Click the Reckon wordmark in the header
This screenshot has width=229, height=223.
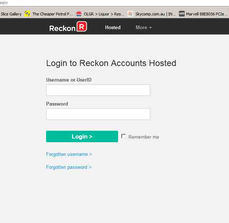pos(62,28)
